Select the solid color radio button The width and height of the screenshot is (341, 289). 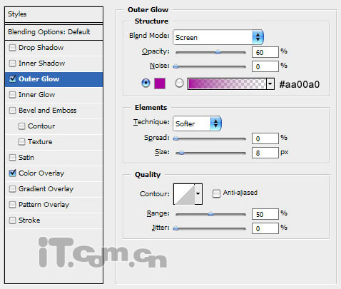(x=146, y=83)
